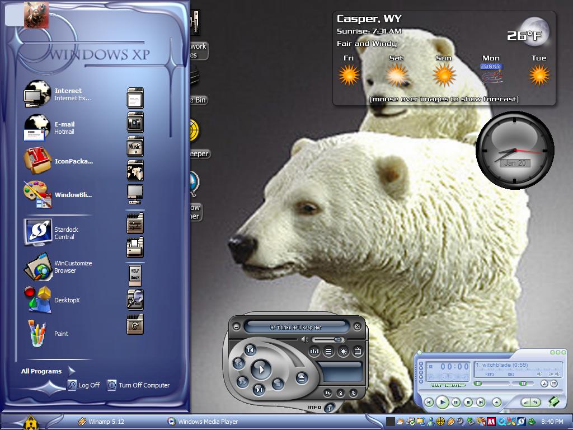573x430 pixels.
Task: Click the eject button on gray media player
Action: [302, 378]
